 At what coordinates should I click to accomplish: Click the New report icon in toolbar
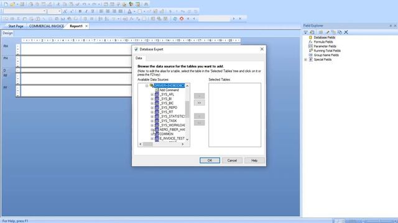click(x=6, y=4)
